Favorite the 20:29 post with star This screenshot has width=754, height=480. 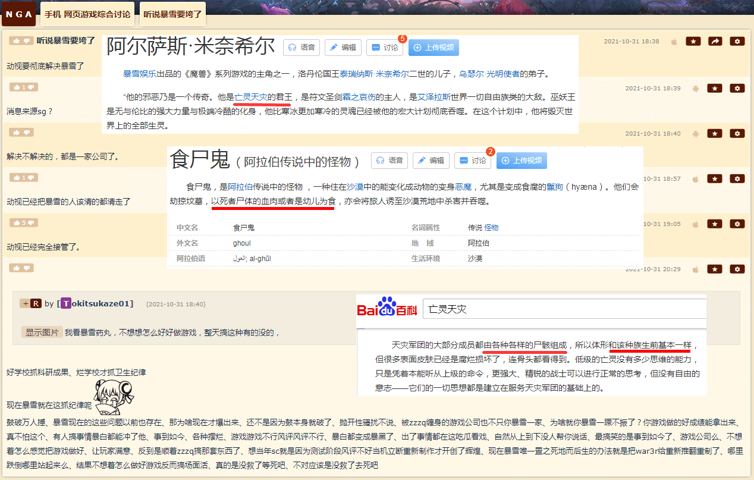point(715,269)
